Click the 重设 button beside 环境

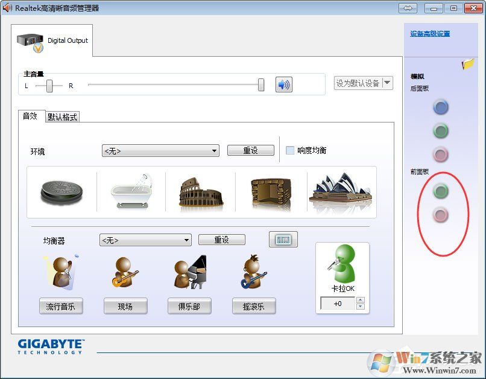pyautogui.click(x=251, y=150)
